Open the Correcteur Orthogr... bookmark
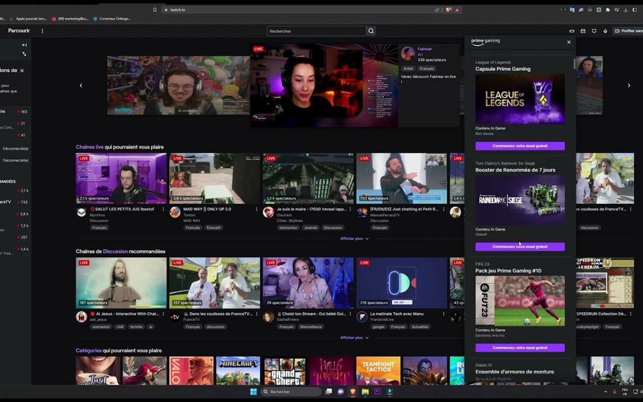Image resolution: width=643 pixels, height=402 pixels. [112, 19]
